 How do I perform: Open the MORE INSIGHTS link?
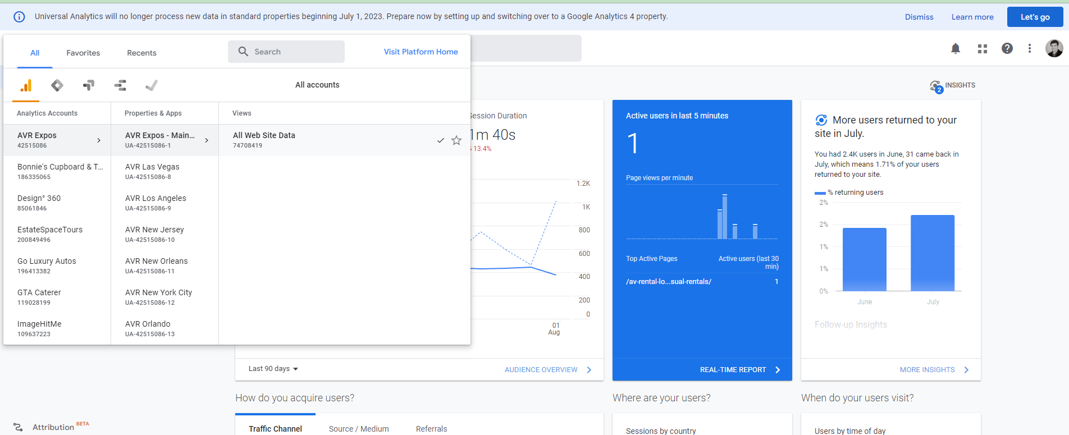(927, 370)
